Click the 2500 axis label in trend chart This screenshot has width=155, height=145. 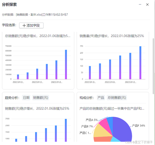coord(7,119)
